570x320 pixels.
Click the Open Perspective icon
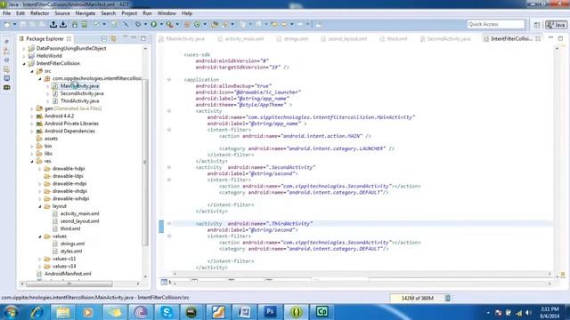tap(537, 25)
